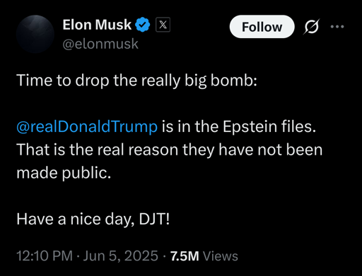Open the @realDonaldTrump mention link
Image resolution: width=362 pixels, height=276 pixels.
[x=87, y=126]
